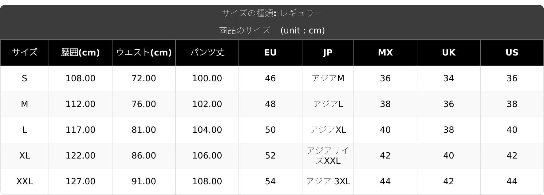544x195 pixels.
Task: Select the EU value 50 cell
Action: (270, 130)
